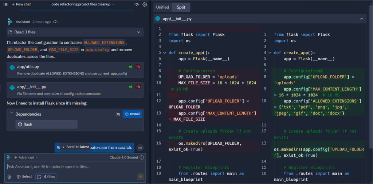This screenshot has width=373, height=184.
Task: Click the flask package chip
Action: (x=46, y=124)
